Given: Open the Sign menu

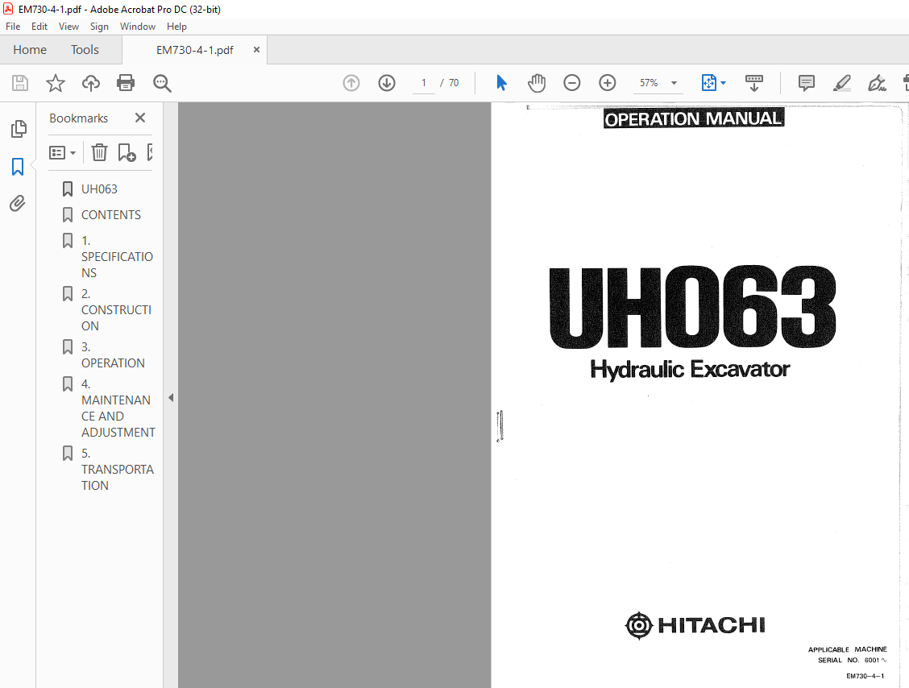Looking at the screenshot, I should (99, 27).
